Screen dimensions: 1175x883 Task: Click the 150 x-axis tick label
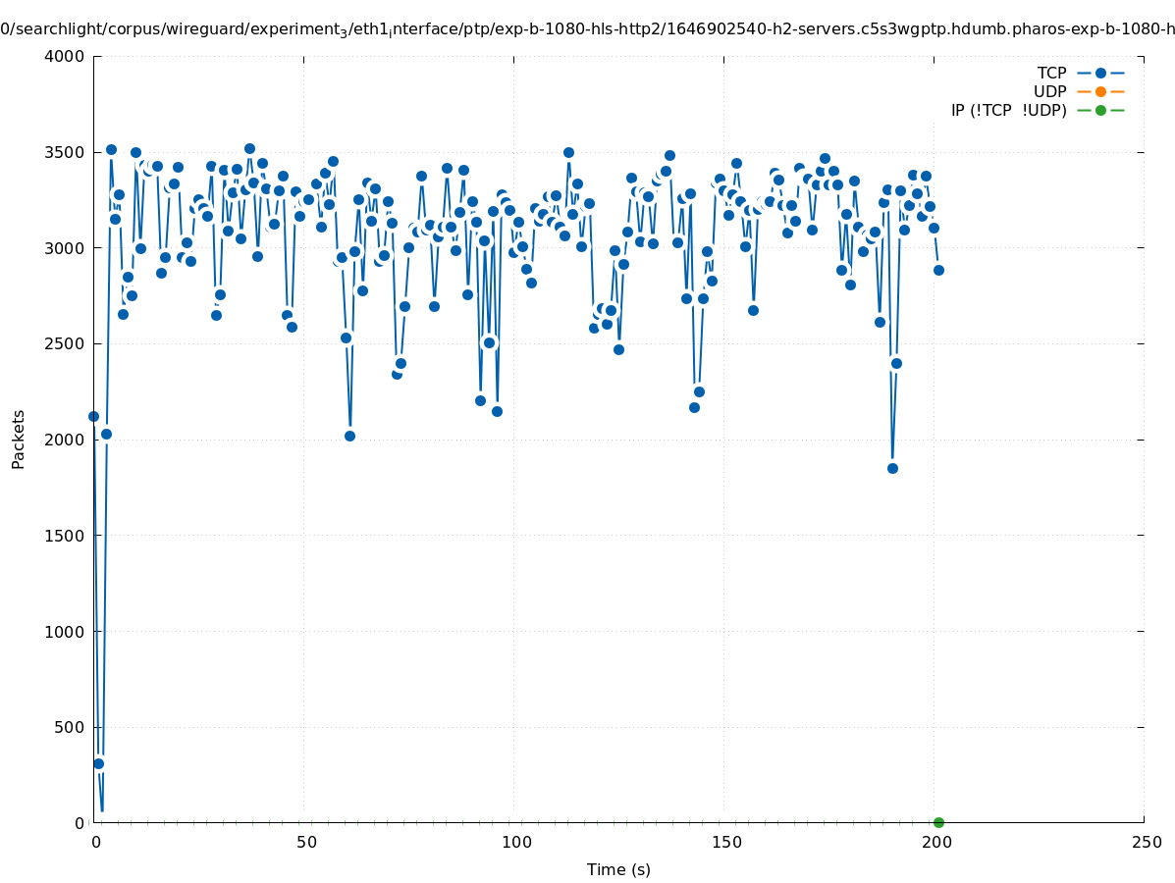(725, 842)
